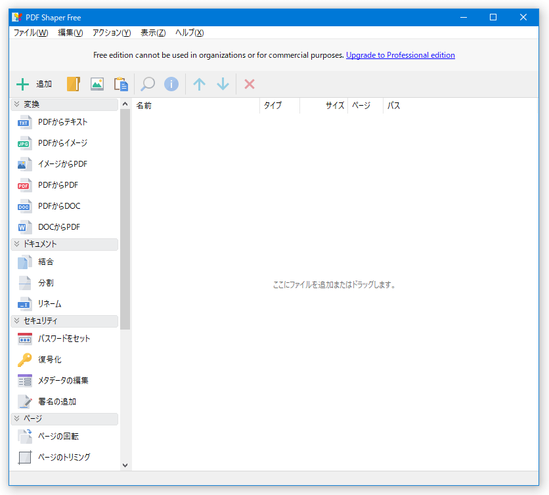Open the 編集(V) menu
This screenshot has width=549, height=495.
pos(70,33)
